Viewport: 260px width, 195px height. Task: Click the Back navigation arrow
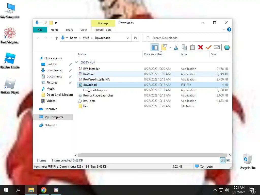(38, 38)
